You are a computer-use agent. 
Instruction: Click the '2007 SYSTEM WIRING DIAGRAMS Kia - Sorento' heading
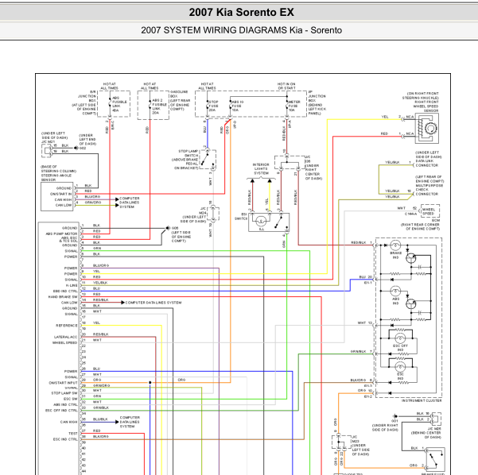[x=241, y=30]
